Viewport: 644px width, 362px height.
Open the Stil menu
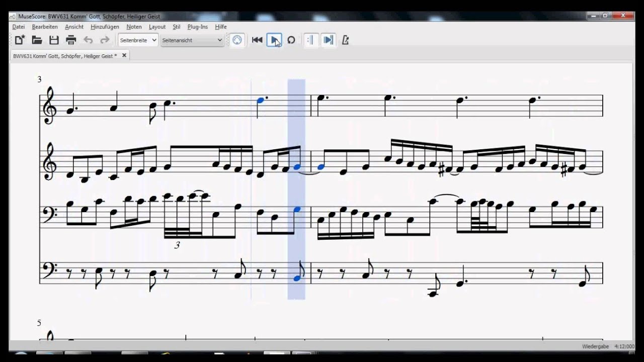point(177,27)
